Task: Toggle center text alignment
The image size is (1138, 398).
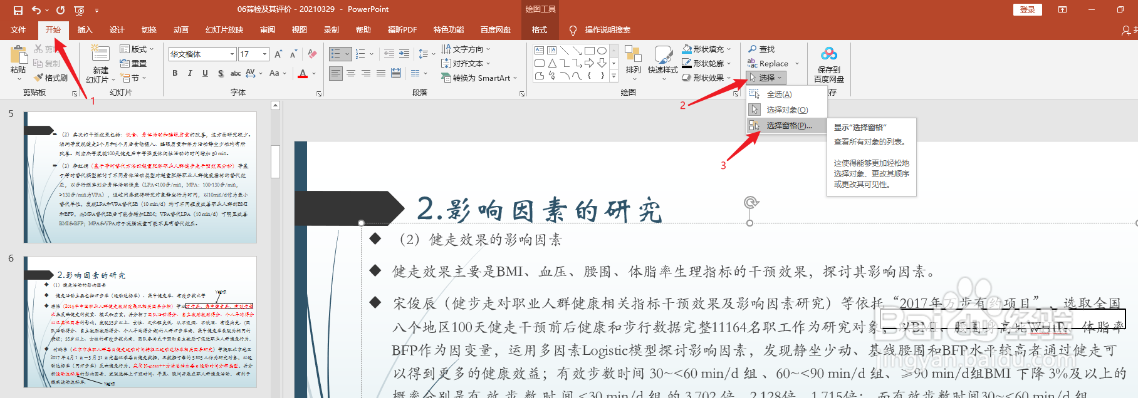Action: (351, 73)
